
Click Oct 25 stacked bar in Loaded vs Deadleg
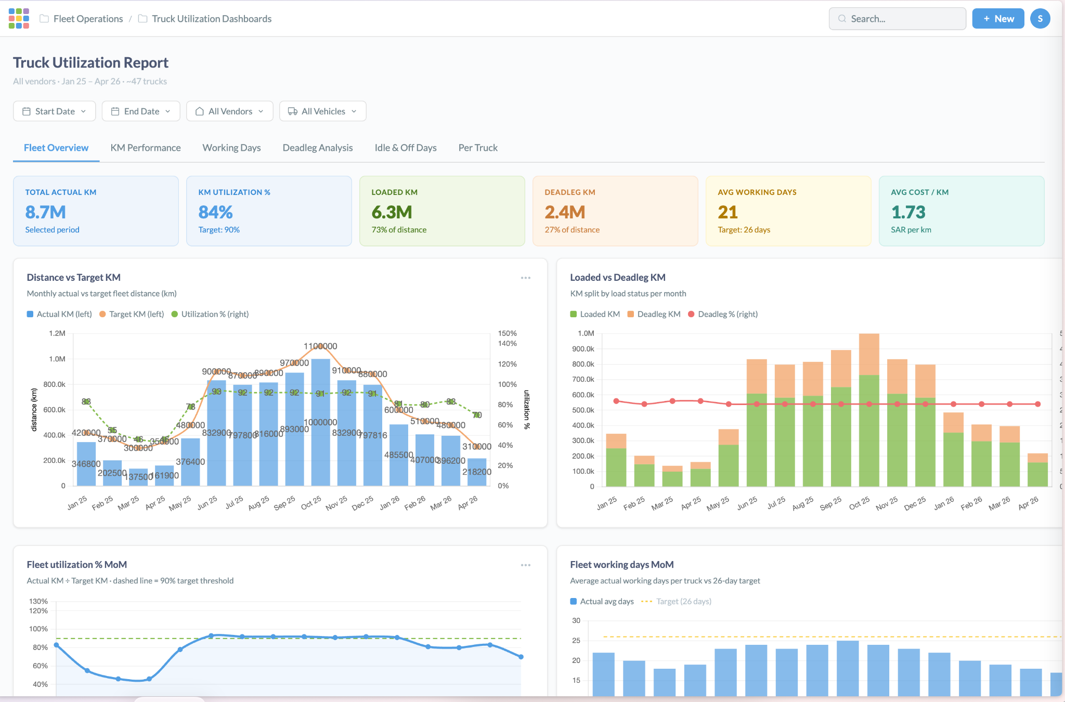pos(869,410)
